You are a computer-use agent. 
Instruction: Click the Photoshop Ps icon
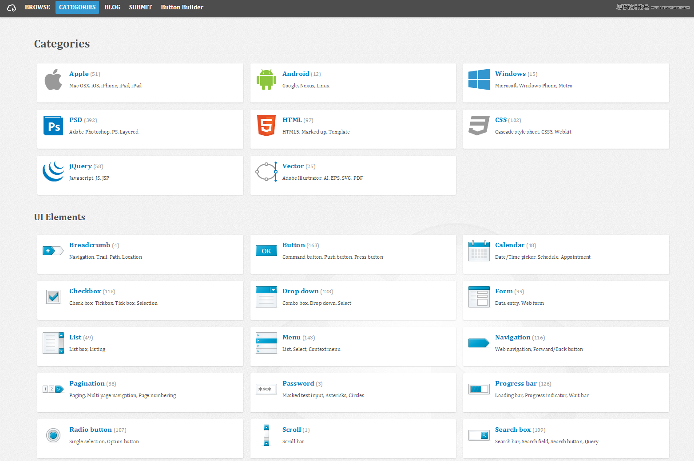point(53,126)
